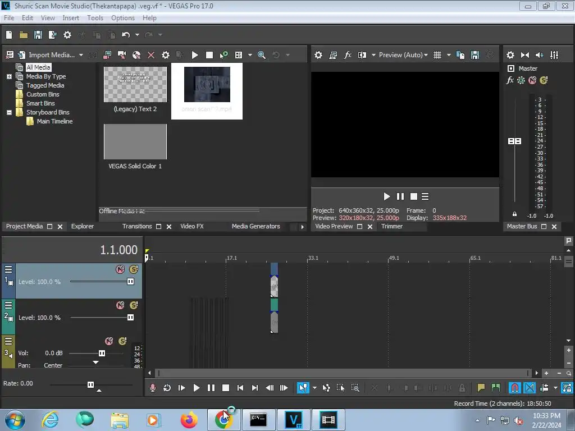The image size is (575, 431).
Task: Open project properties gear in main toolbar
Action: tap(67, 35)
